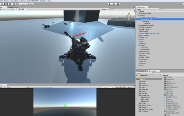Screen dimensions: 184x116
Task: Click the ShaderForge folder icon in right Assets list
Action: tap(165, 83)
